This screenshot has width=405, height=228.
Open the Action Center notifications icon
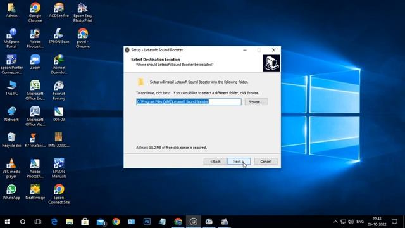394,222
